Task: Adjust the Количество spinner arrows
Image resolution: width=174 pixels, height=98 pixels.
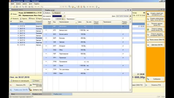Action: (65, 19)
